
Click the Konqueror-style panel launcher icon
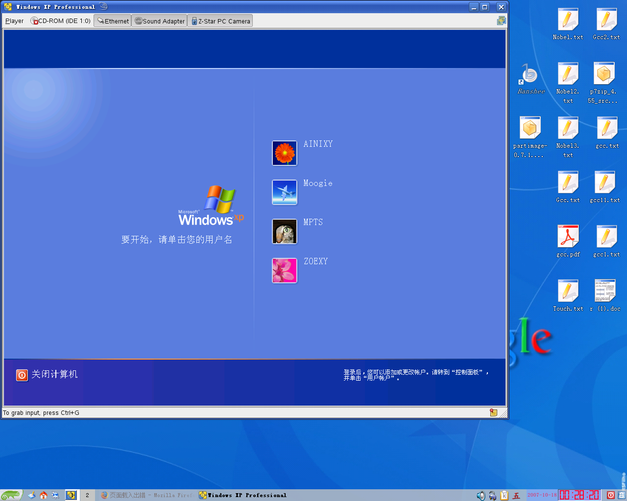pyautogui.click(x=55, y=495)
